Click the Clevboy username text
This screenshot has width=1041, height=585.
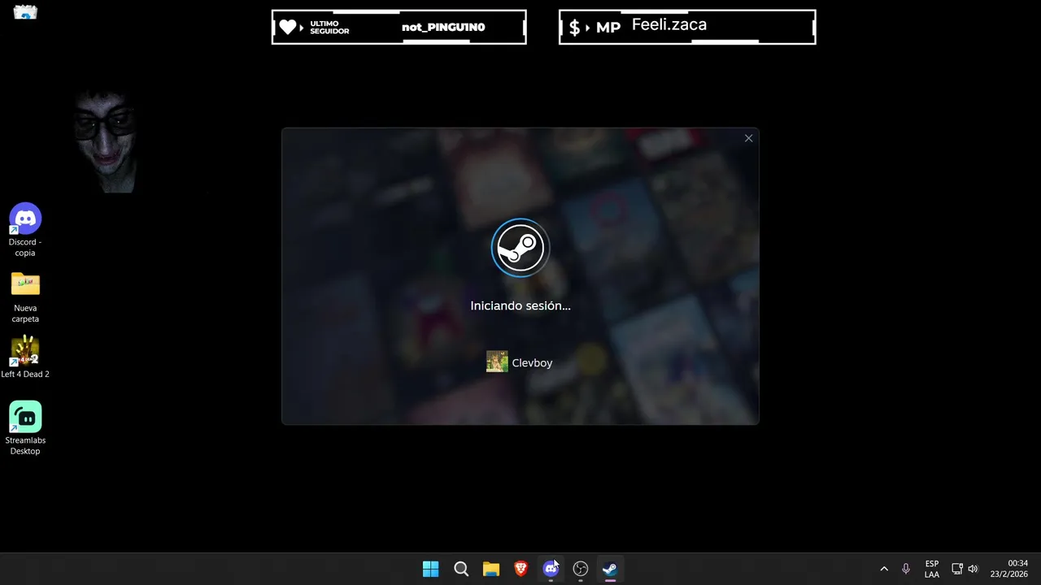click(532, 362)
